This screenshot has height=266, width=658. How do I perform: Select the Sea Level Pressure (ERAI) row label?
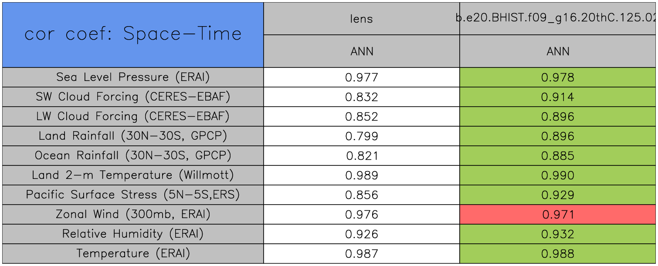[133, 77]
